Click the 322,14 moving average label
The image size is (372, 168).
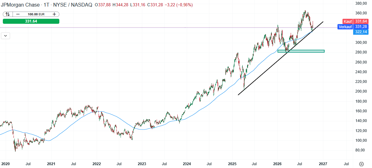pyautogui.click(x=360, y=32)
